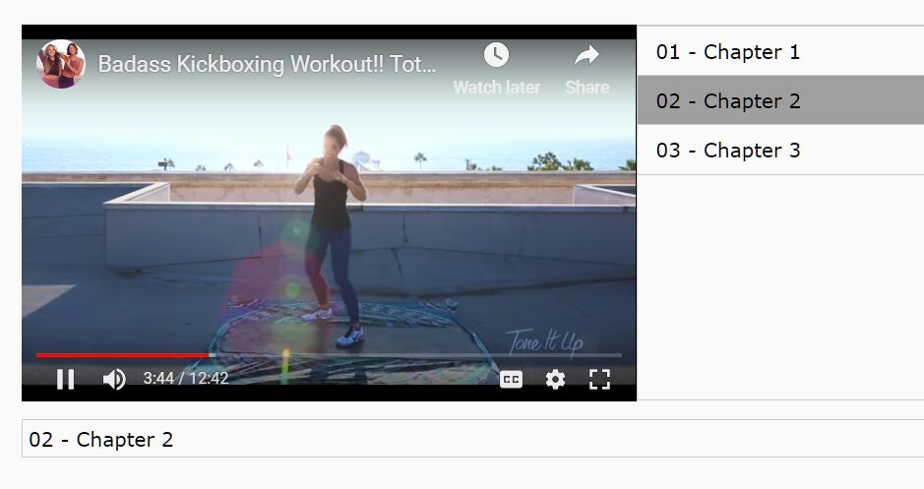924x489 pixels.
Task: Click the red played portion of progress bar
Action: coord(122,355)
